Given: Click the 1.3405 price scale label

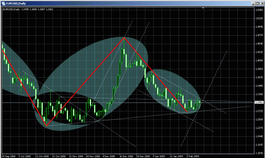Looking at the screenshot, I should 259,86.
